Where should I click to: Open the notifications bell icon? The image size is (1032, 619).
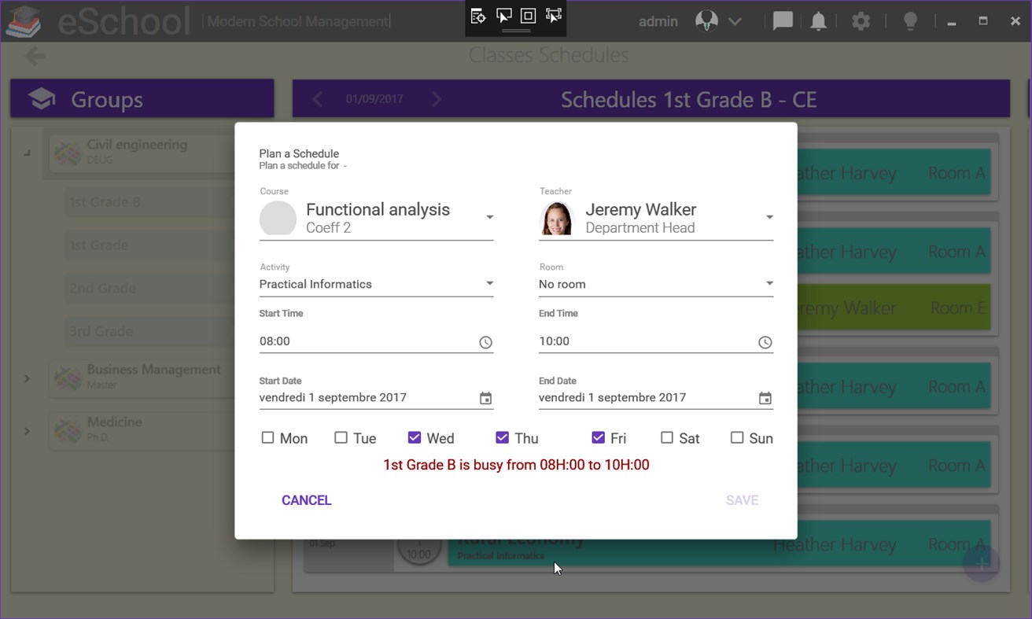818,21
